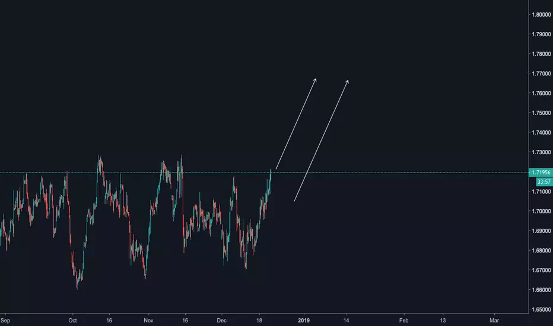This screenshot has width=553, height=326.
Task: Click the 13 date label after Feb
Action: click(x=443, y=320)
